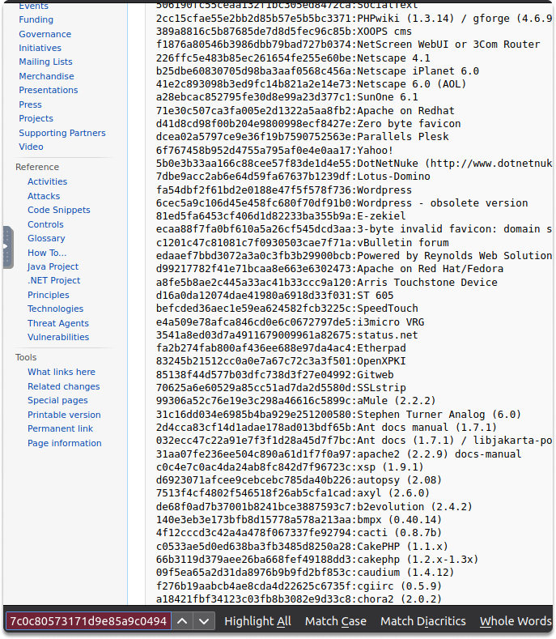
Task: Open the Governance sidebar link
Action: point(45,34)
